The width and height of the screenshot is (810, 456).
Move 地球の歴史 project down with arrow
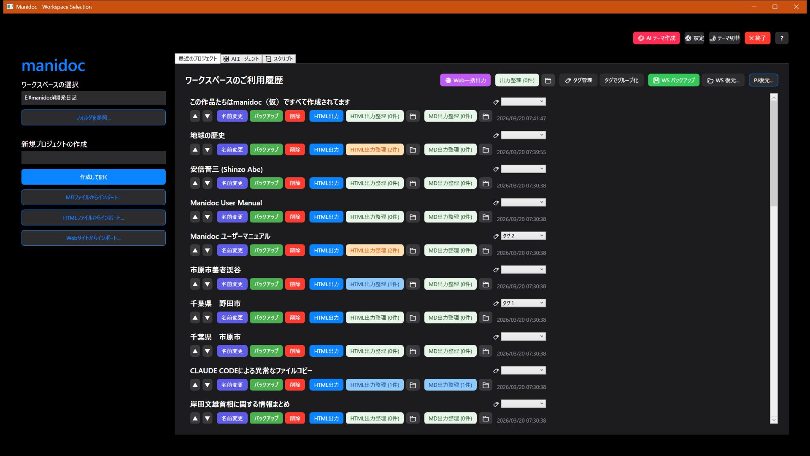pos(207,149)
